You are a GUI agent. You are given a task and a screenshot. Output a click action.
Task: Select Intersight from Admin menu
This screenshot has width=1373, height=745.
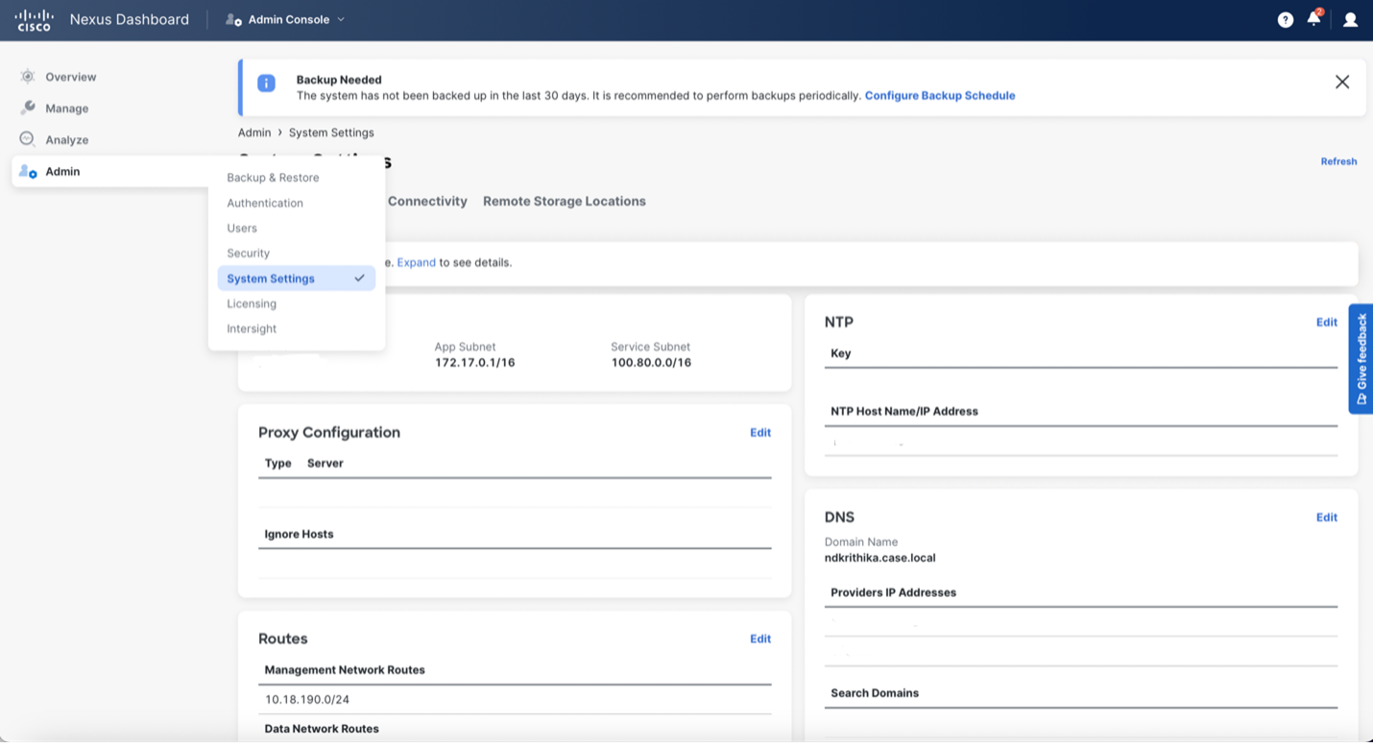coord(252,328)
